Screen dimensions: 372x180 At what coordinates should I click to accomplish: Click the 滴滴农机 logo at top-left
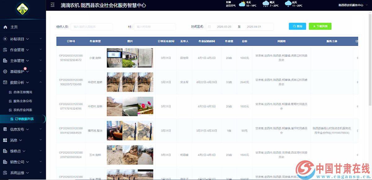[x=23, y=9]
